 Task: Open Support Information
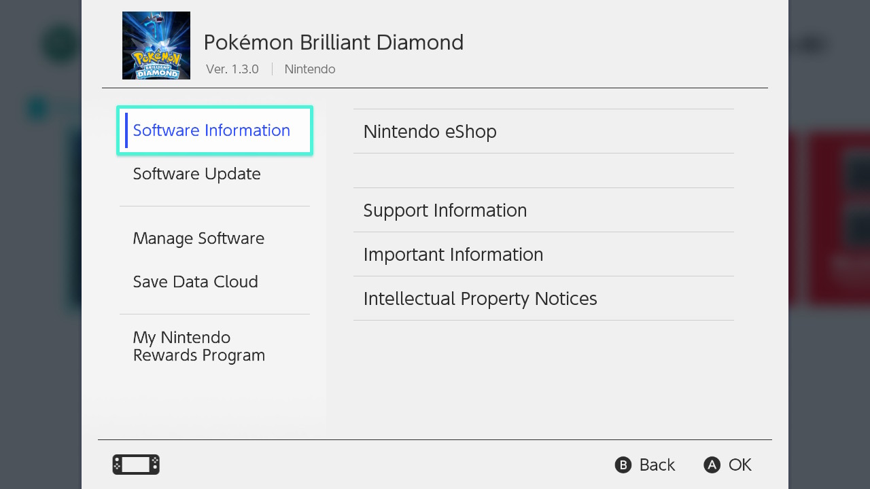[x=544, y=210]
